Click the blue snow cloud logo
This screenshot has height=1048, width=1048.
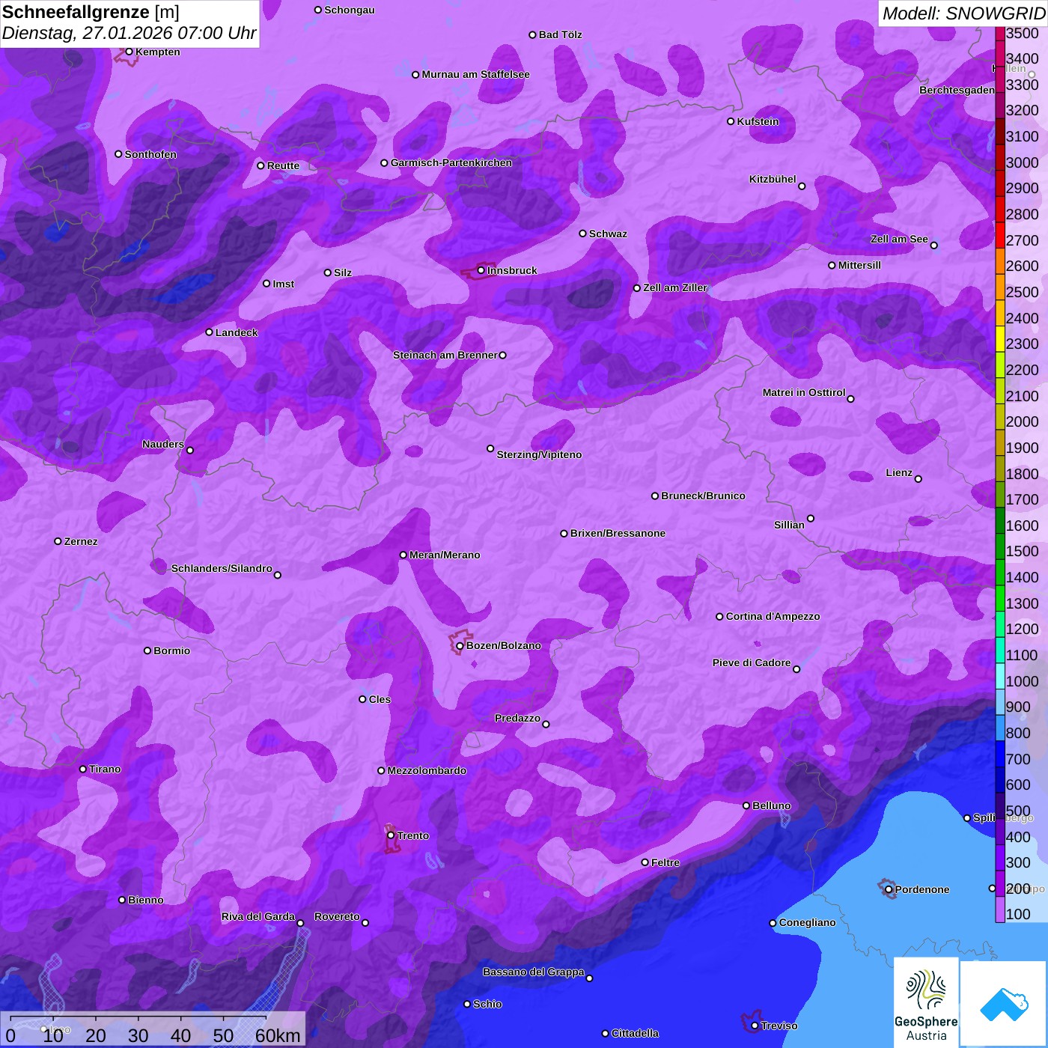pos(1004,1005)
